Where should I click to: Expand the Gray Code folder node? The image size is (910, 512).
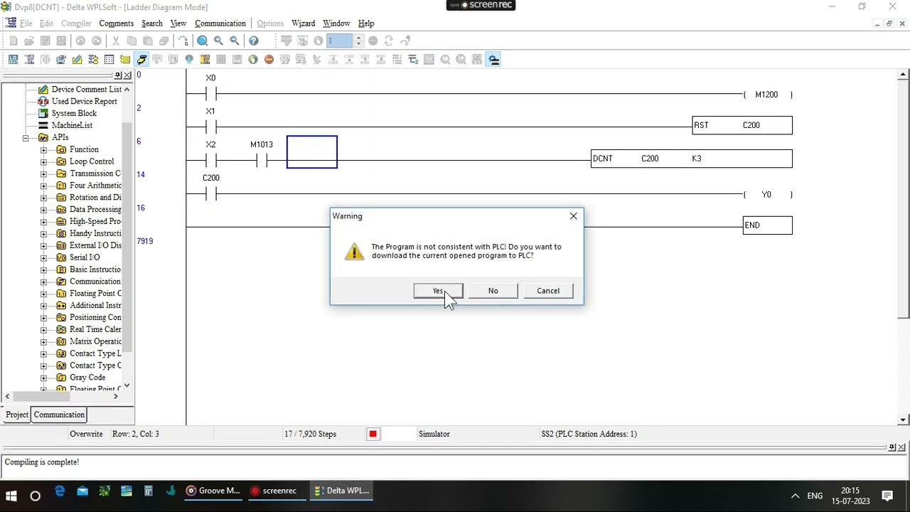43,378
